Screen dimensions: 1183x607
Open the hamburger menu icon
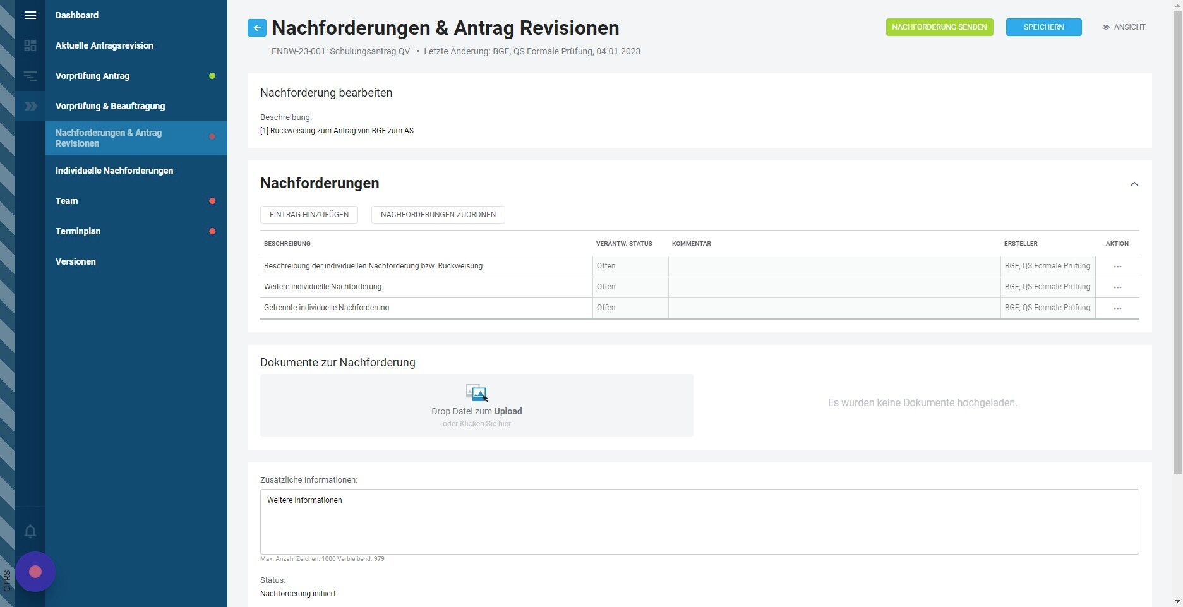[x=30, y=15]
